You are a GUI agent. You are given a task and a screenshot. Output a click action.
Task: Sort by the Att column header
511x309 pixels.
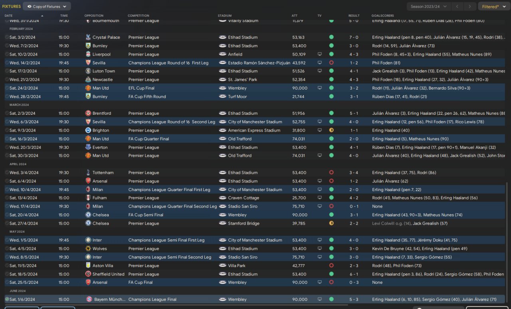pyautogui.click(x=295, y=16)
